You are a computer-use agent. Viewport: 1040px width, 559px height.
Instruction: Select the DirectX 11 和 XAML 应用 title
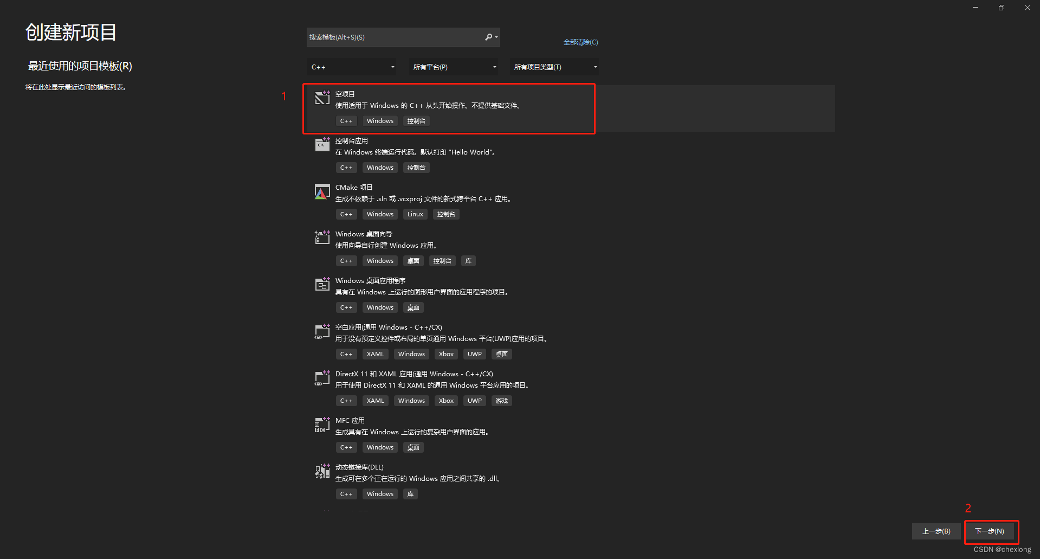coord(414,374)
